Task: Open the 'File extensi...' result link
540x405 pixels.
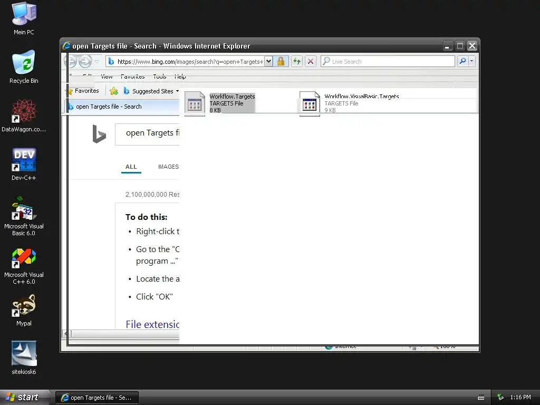Action: click(152, 324)
